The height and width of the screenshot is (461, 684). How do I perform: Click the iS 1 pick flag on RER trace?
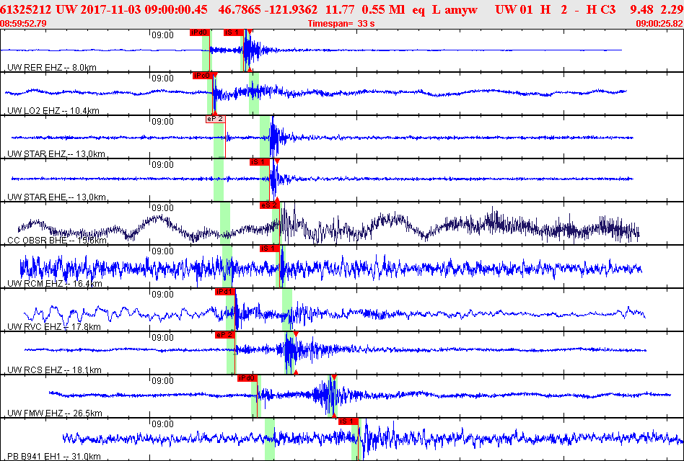tap(233, 32)
